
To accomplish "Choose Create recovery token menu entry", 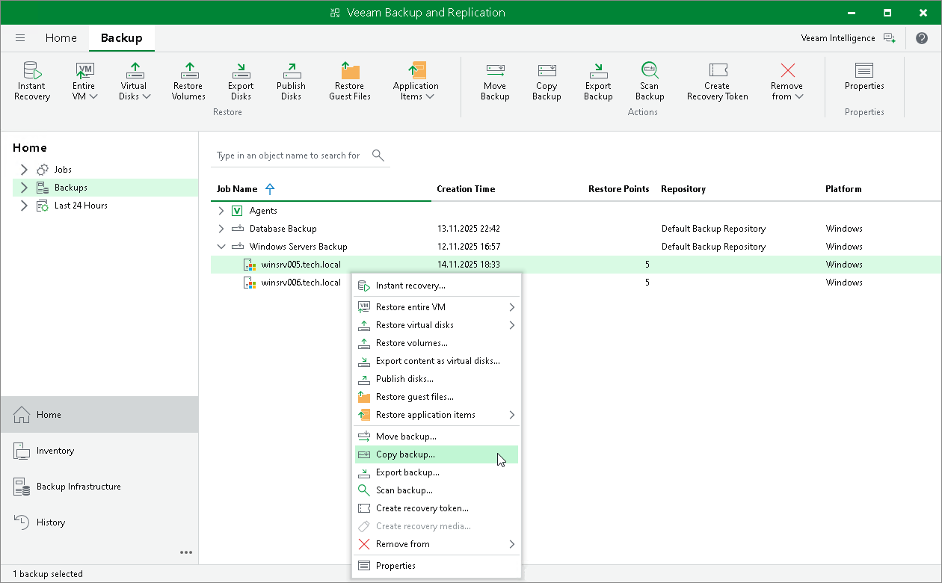I will [x=437, y=508].
